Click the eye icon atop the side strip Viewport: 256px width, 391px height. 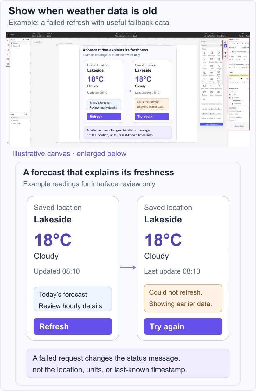pyautogui.click(x=225, y=42)
